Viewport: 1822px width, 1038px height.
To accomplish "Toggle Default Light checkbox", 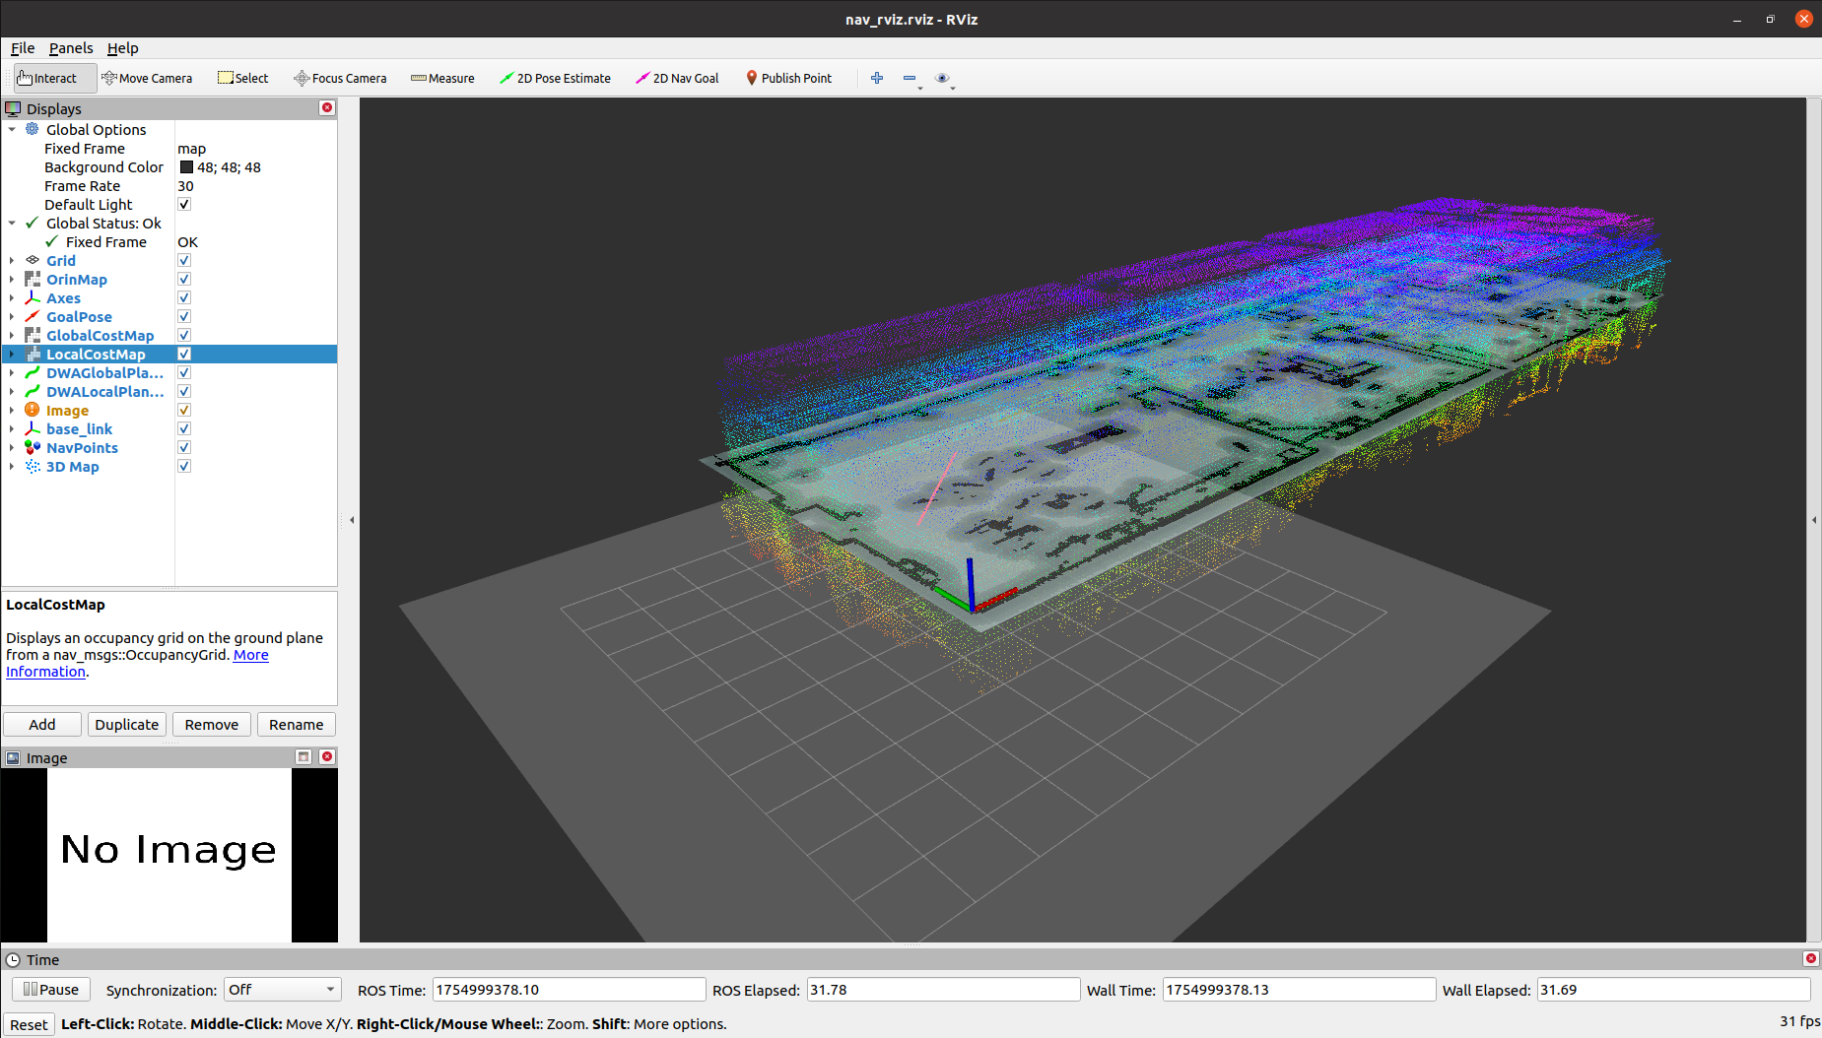I will (184, 204).
